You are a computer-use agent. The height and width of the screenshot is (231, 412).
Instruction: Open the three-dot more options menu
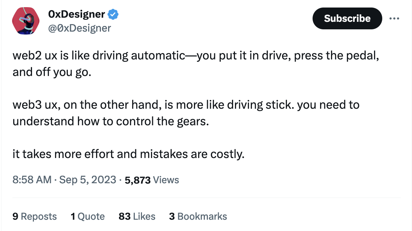[x=394, y=18]
